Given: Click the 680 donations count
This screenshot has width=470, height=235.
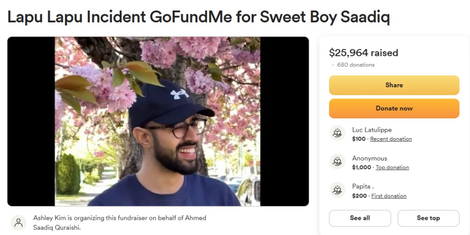Looking at the screenshot, I should coord(356,65).
